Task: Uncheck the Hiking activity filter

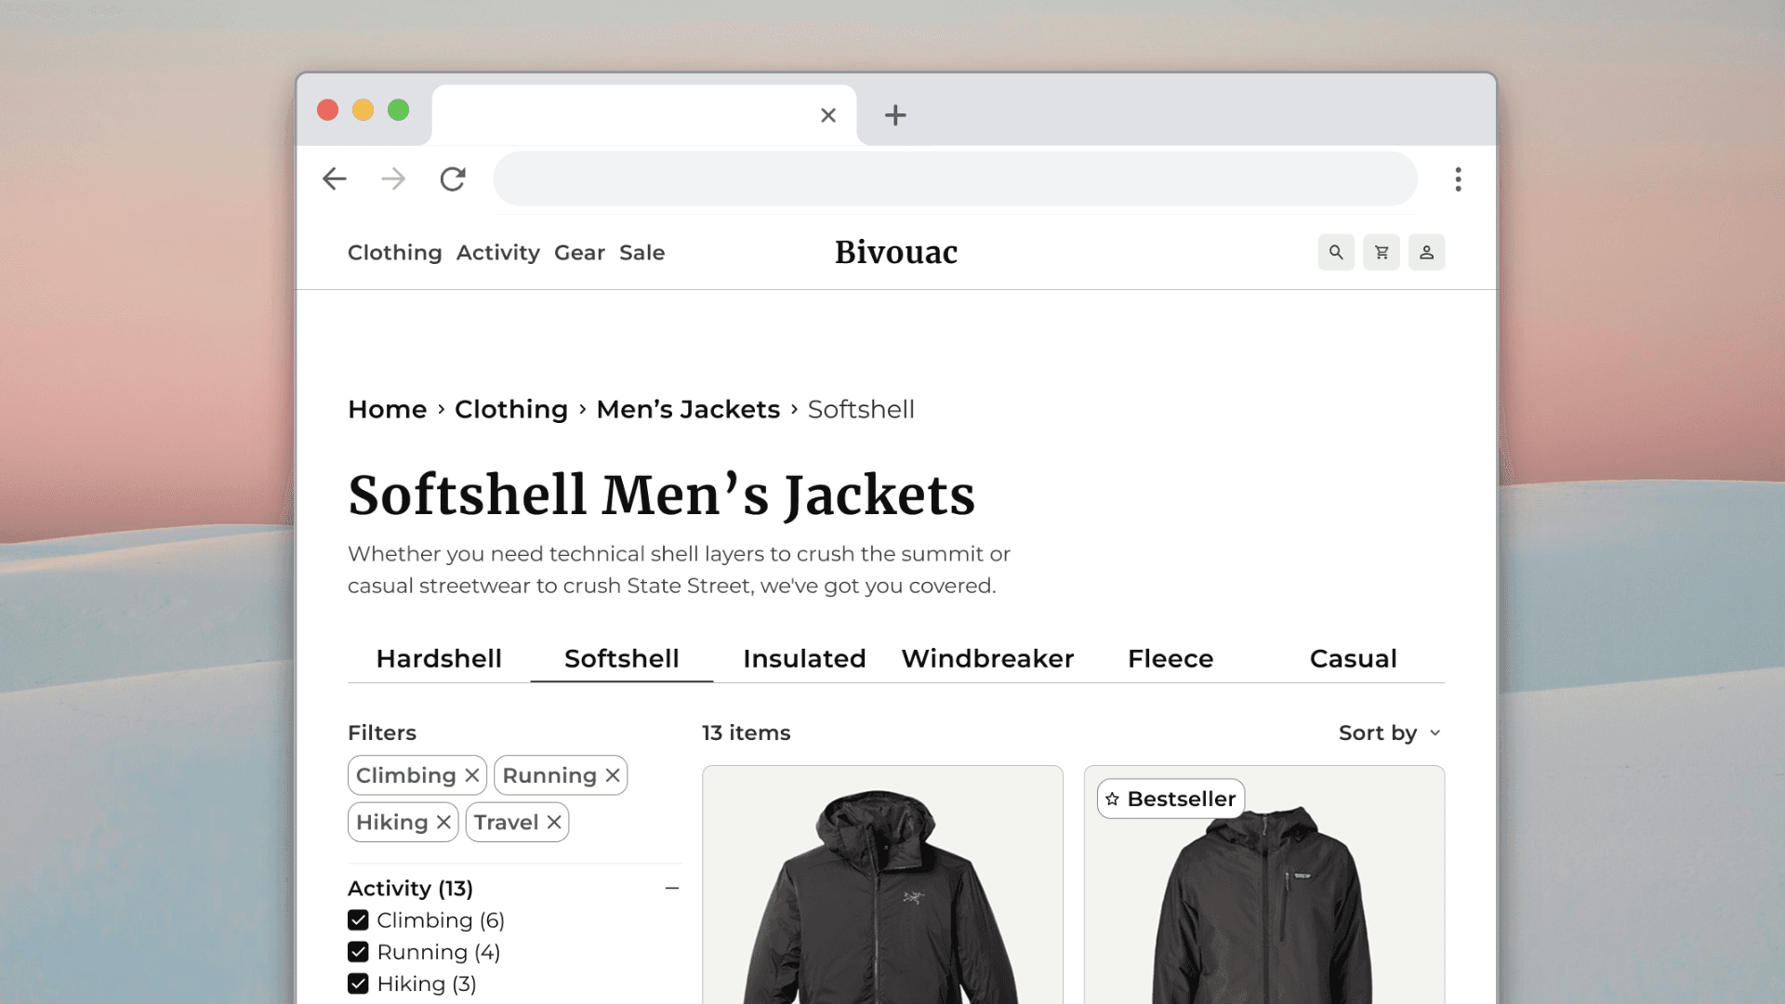Action: pyautogui.click(x=359, y=983)
